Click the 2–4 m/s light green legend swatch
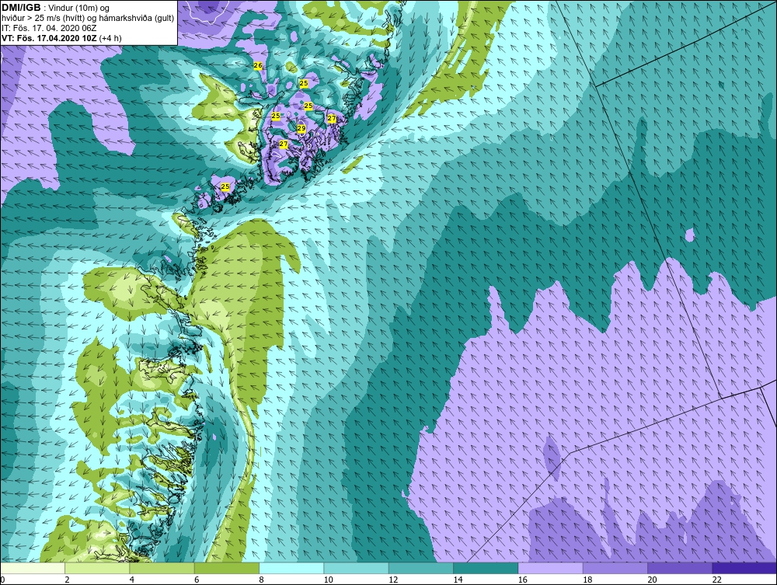The image size is (777, 585). [97, 568]
